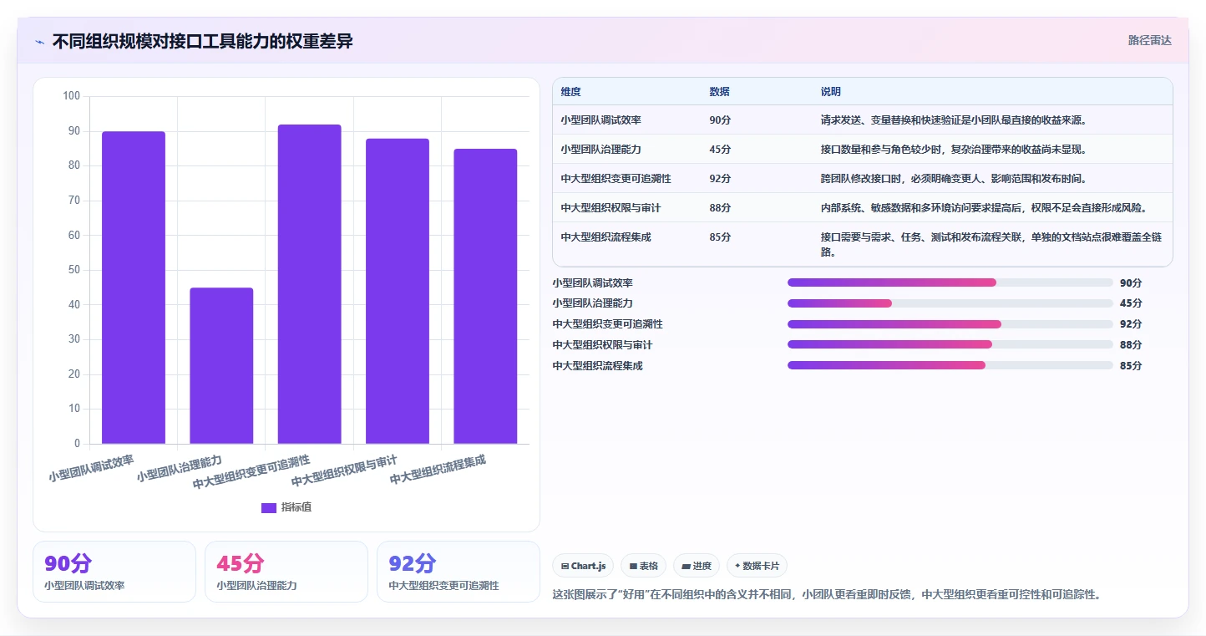This screenshot has height=636, width=1206.
Task: Click the 数据 column header
Action: click(x=720, y=91)
